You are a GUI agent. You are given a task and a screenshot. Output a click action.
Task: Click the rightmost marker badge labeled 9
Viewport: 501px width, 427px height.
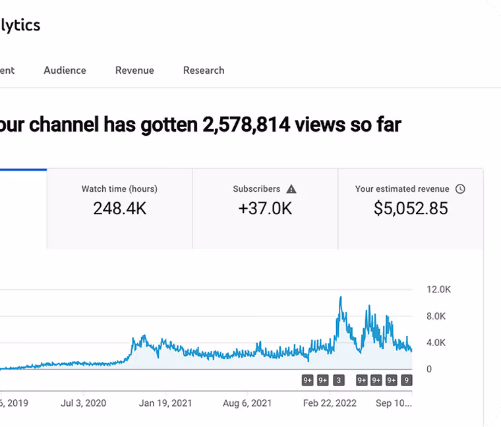coord(407,380)
